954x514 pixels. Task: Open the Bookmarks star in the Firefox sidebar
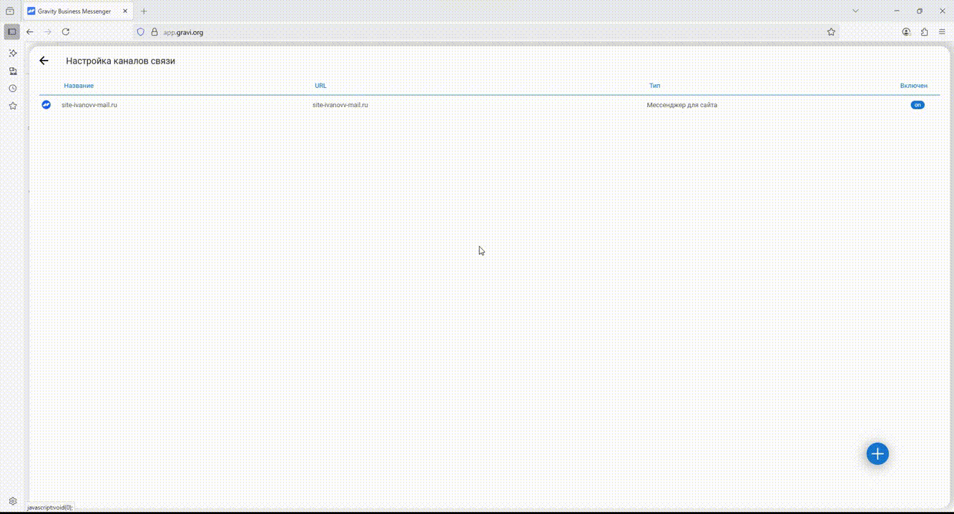point(12,106)
